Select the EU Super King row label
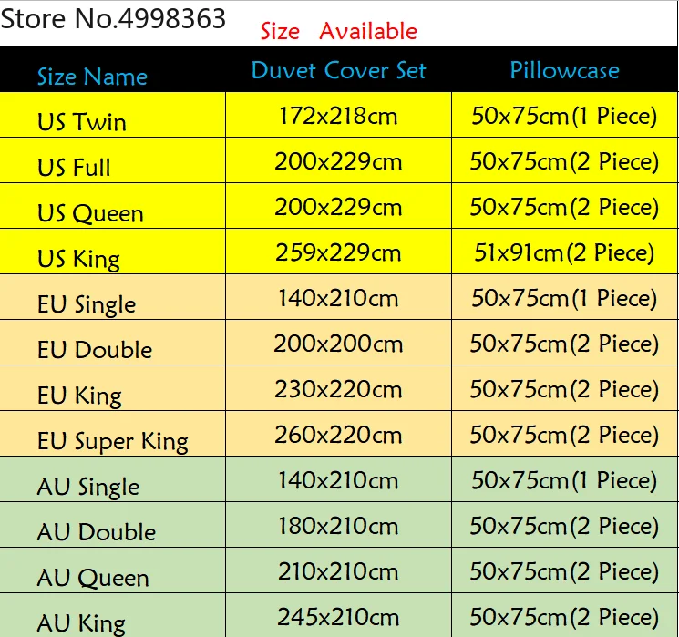This screenshot has width=679, height=637. click(x=112, y=441)
